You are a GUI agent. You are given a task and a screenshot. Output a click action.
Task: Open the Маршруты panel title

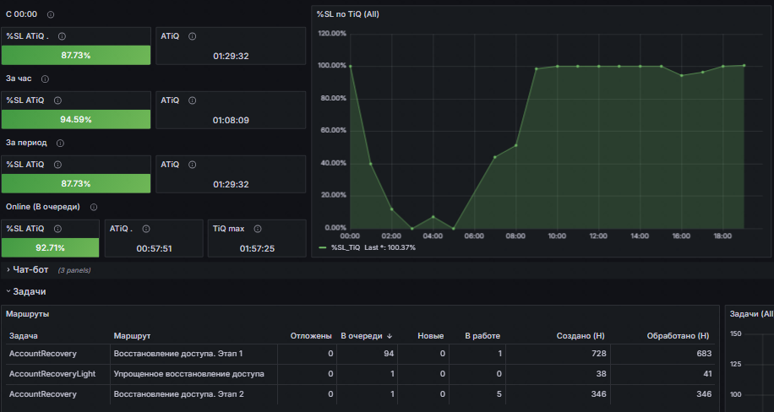point(27,314)
